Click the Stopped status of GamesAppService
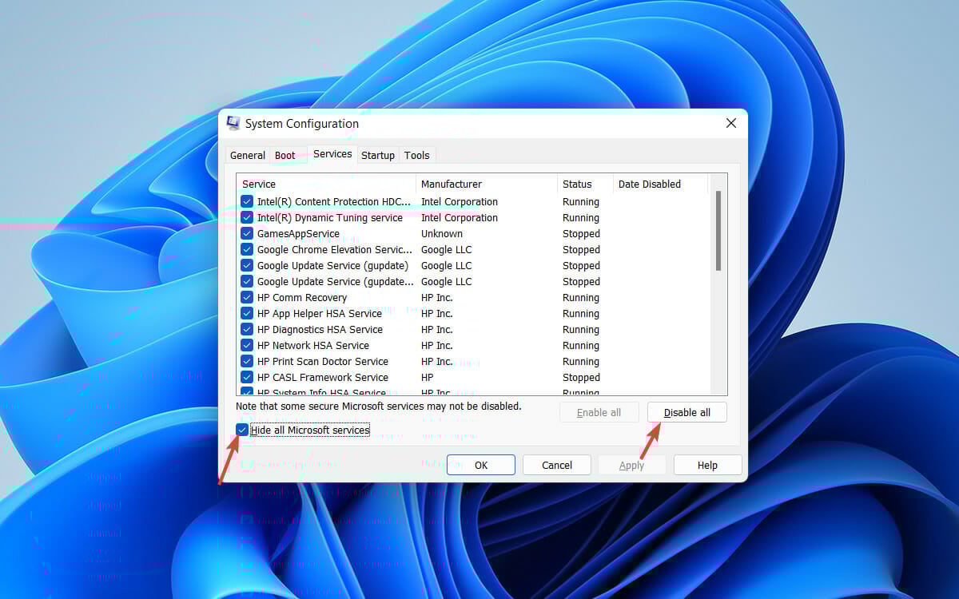Viewport: 959px width, 599px height. tap(581, 234)
